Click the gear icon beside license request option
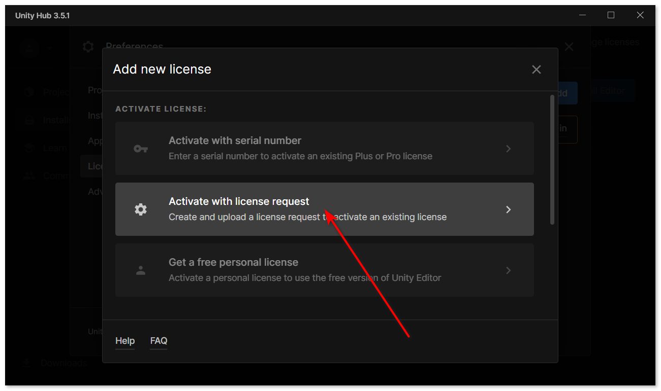This screenshot has height=391, width=661. pyautogui.click(x=141, y=209)
